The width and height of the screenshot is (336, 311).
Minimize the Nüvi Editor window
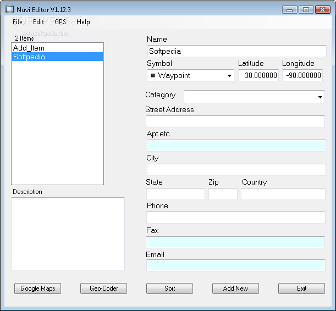point(289,10)
